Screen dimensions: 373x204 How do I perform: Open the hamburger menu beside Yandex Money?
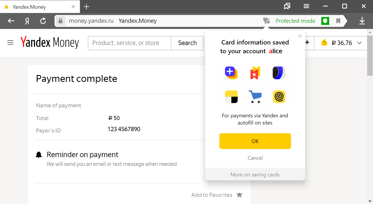tap(10, 43)
